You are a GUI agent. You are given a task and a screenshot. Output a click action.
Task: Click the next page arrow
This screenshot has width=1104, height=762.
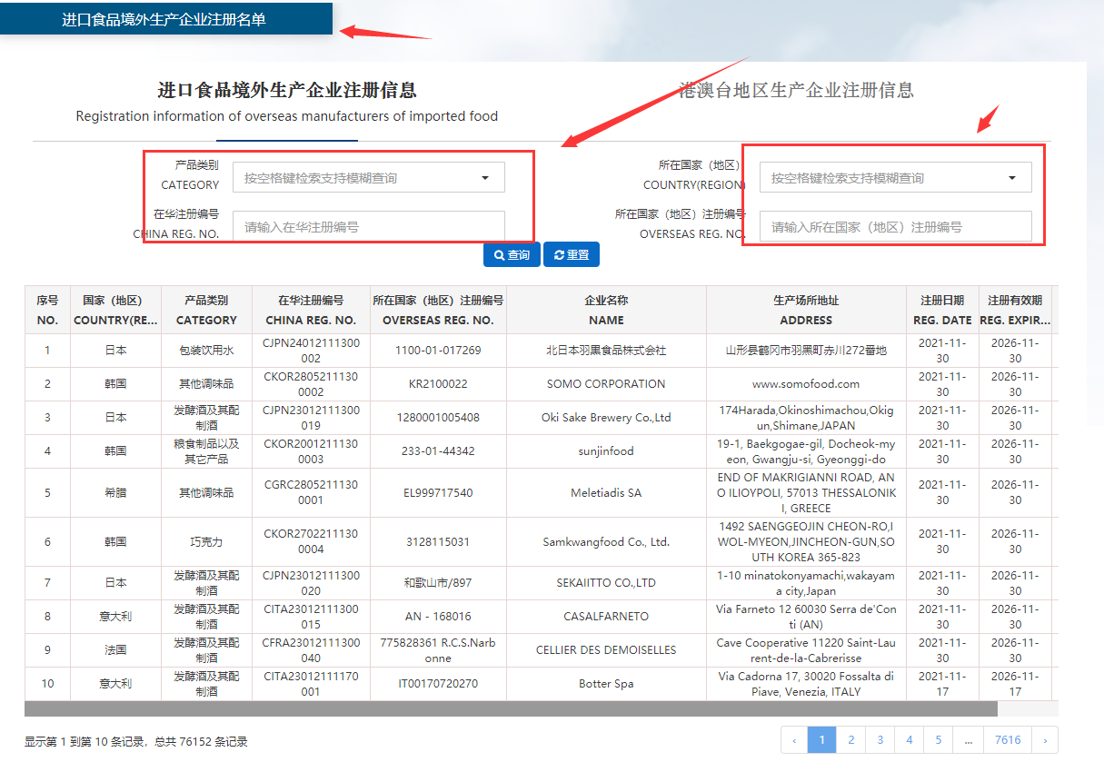[x=1045, y=740]
